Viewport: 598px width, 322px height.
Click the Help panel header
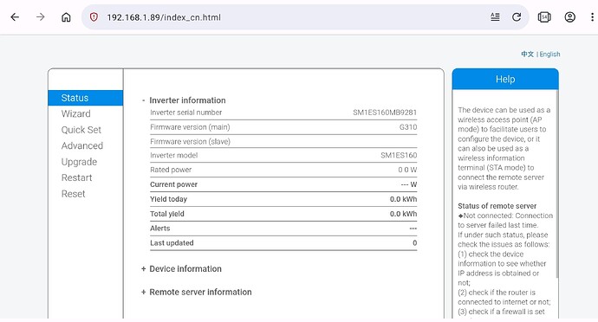pos(505,80)
